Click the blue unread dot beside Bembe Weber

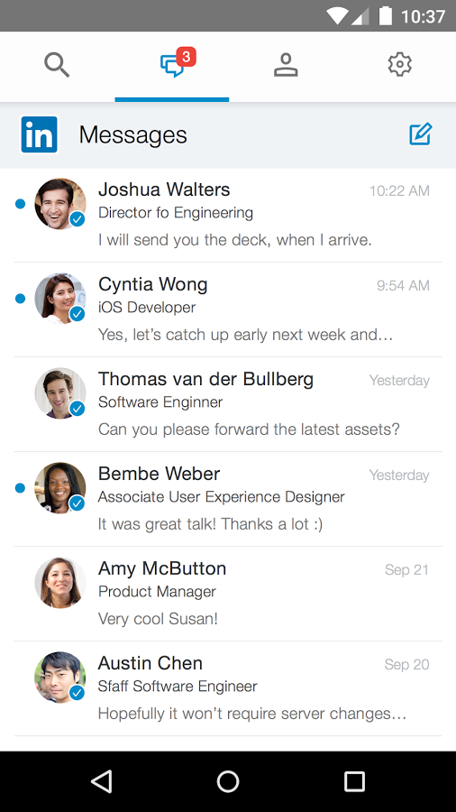(20, 488)
